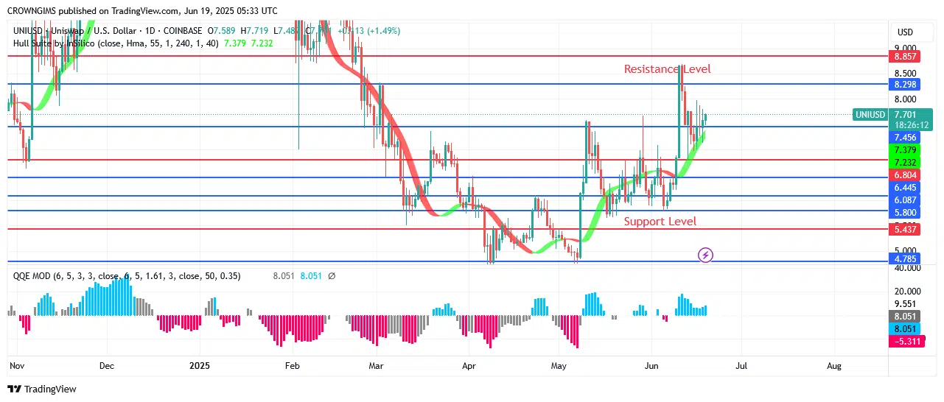Click the blue 6.087 price label

click(x=905, y=200)
